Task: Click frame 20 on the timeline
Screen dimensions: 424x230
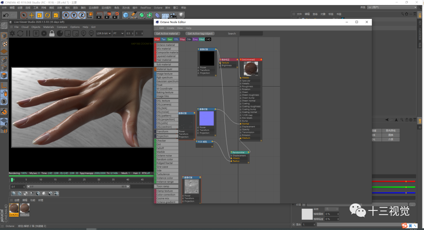Action: point(69,179)
